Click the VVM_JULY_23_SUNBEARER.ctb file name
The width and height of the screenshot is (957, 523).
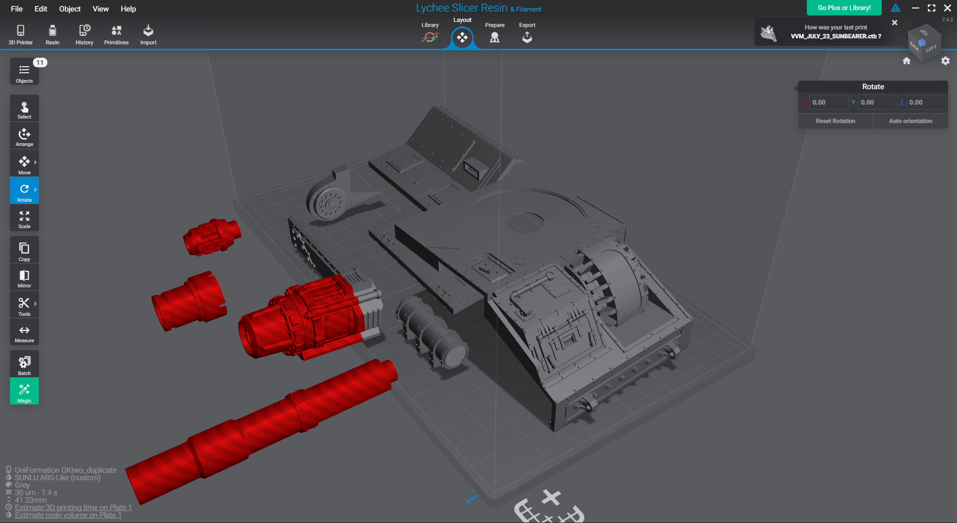(x=834, y=36)
